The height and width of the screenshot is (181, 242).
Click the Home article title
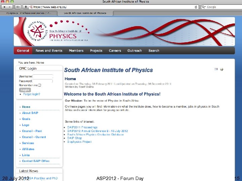70,79
